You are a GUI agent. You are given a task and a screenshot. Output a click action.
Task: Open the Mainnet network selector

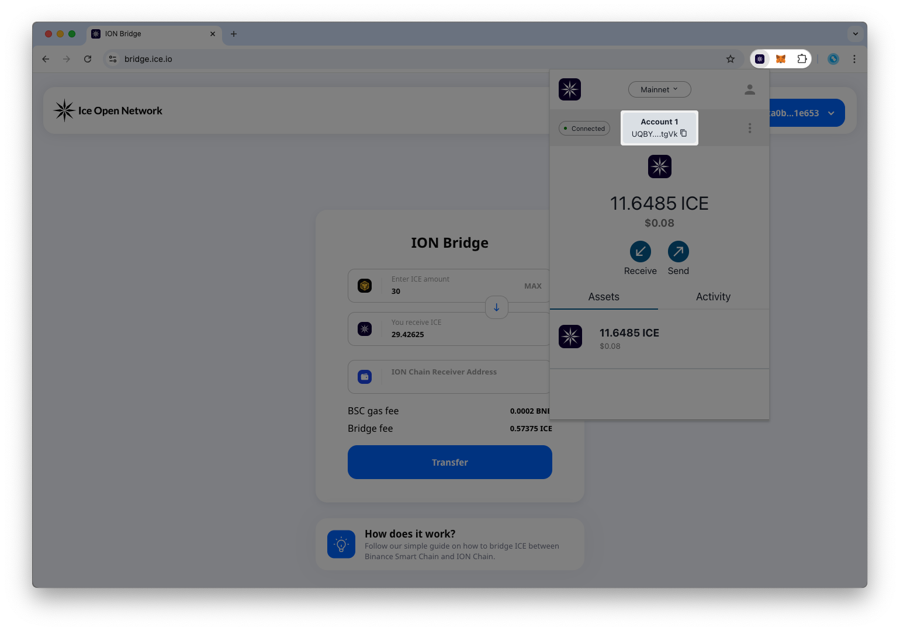659,89
